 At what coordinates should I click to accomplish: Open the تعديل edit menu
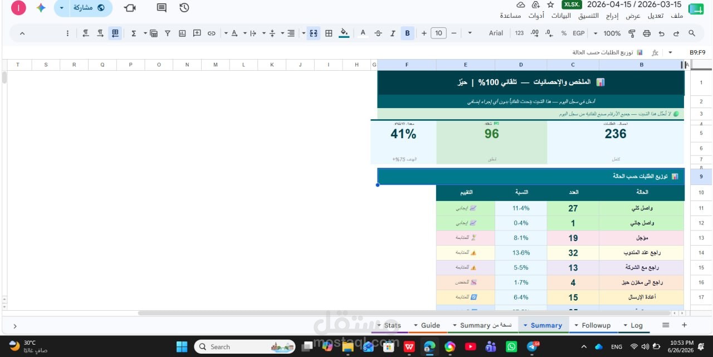(x=656, y=16)
